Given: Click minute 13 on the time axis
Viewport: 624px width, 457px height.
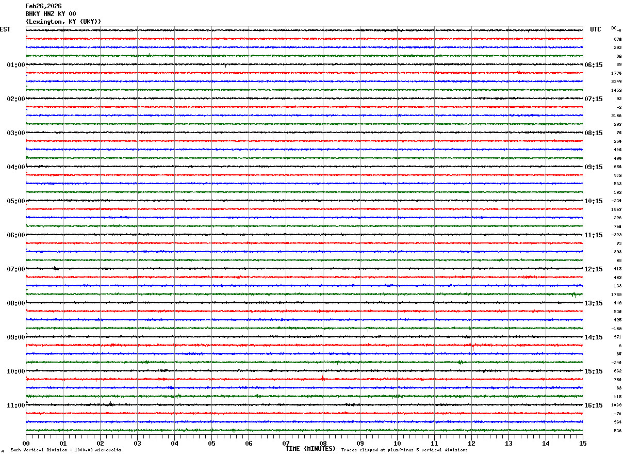Looking at the screenshot, I should coord(508,443).
